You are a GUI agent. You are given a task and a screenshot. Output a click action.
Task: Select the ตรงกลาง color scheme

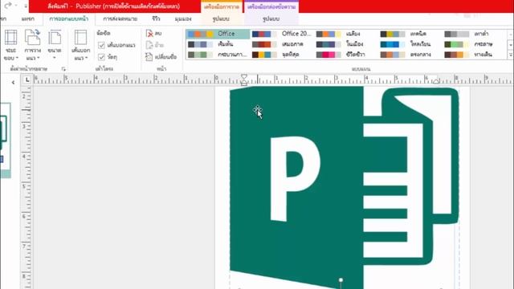pos(410,55)
